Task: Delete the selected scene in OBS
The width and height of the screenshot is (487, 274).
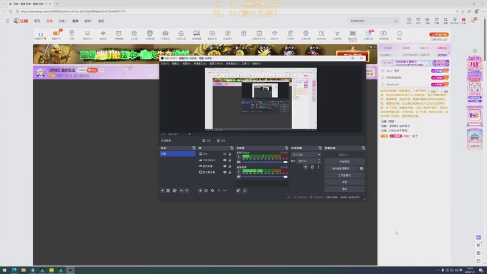Action: [x=168, y=191]
